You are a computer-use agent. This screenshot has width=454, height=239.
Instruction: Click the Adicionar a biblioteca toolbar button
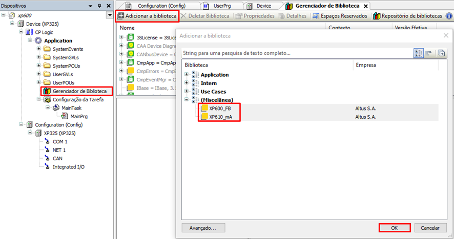(148, 16)
